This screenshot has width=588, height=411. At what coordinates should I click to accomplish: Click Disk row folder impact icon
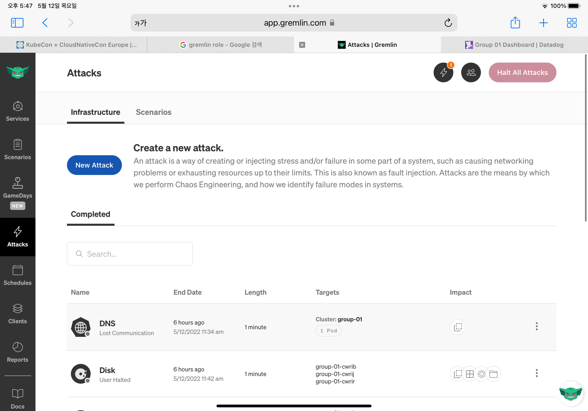coord(493,374)
